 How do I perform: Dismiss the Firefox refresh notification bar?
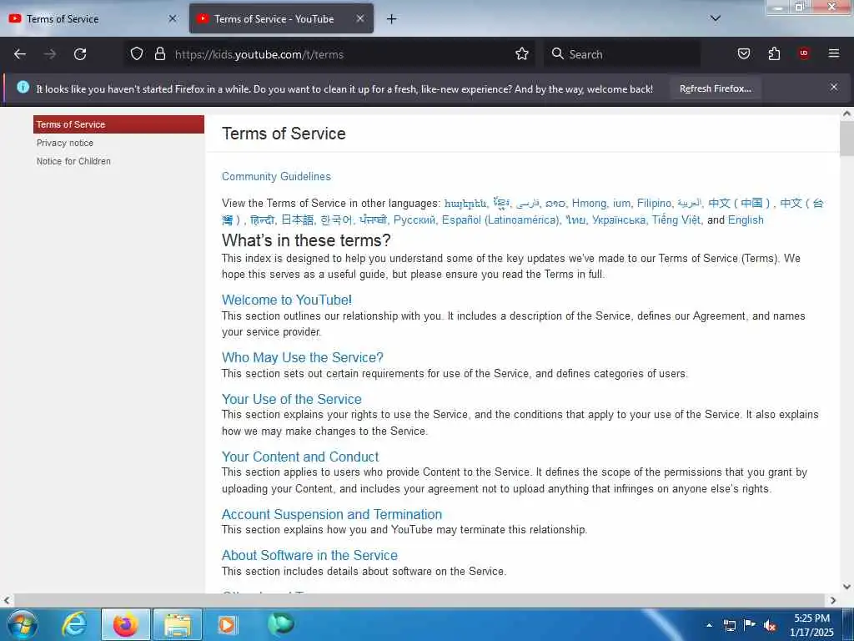(833, 87)
